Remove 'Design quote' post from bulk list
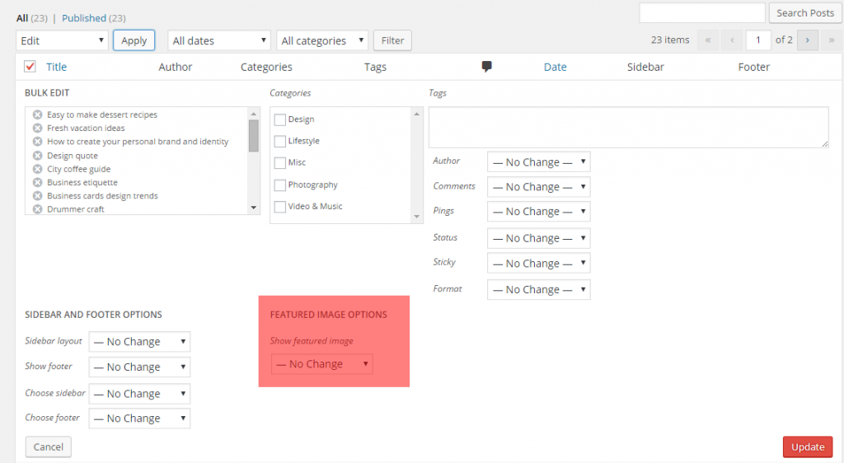Image resolution: width=844 pixels, height=463 pixels. click(37, 156)
